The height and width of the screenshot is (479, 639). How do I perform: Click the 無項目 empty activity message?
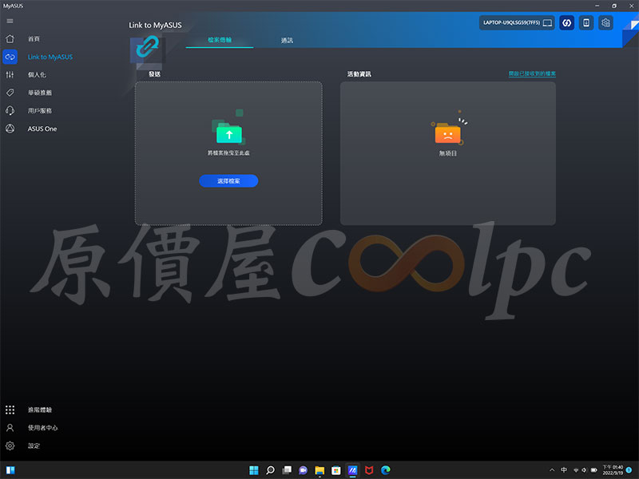click(448, 153)
